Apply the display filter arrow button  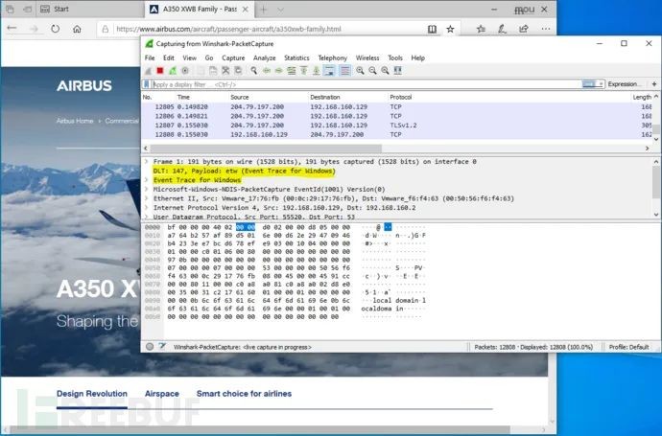click(589, 84)
